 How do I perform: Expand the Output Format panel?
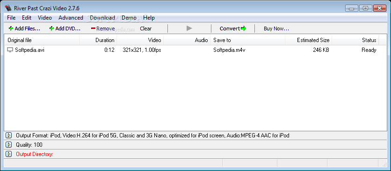point(8,135)
